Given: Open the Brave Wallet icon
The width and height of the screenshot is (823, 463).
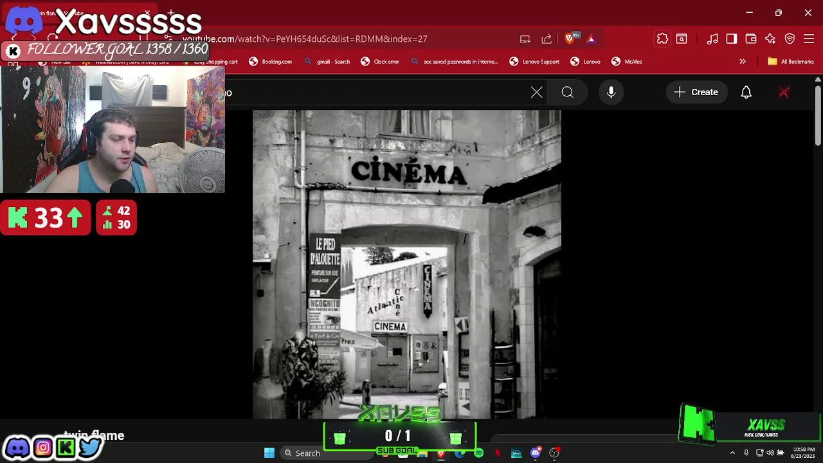Looking at the screenshot, I should pos(751,39).
